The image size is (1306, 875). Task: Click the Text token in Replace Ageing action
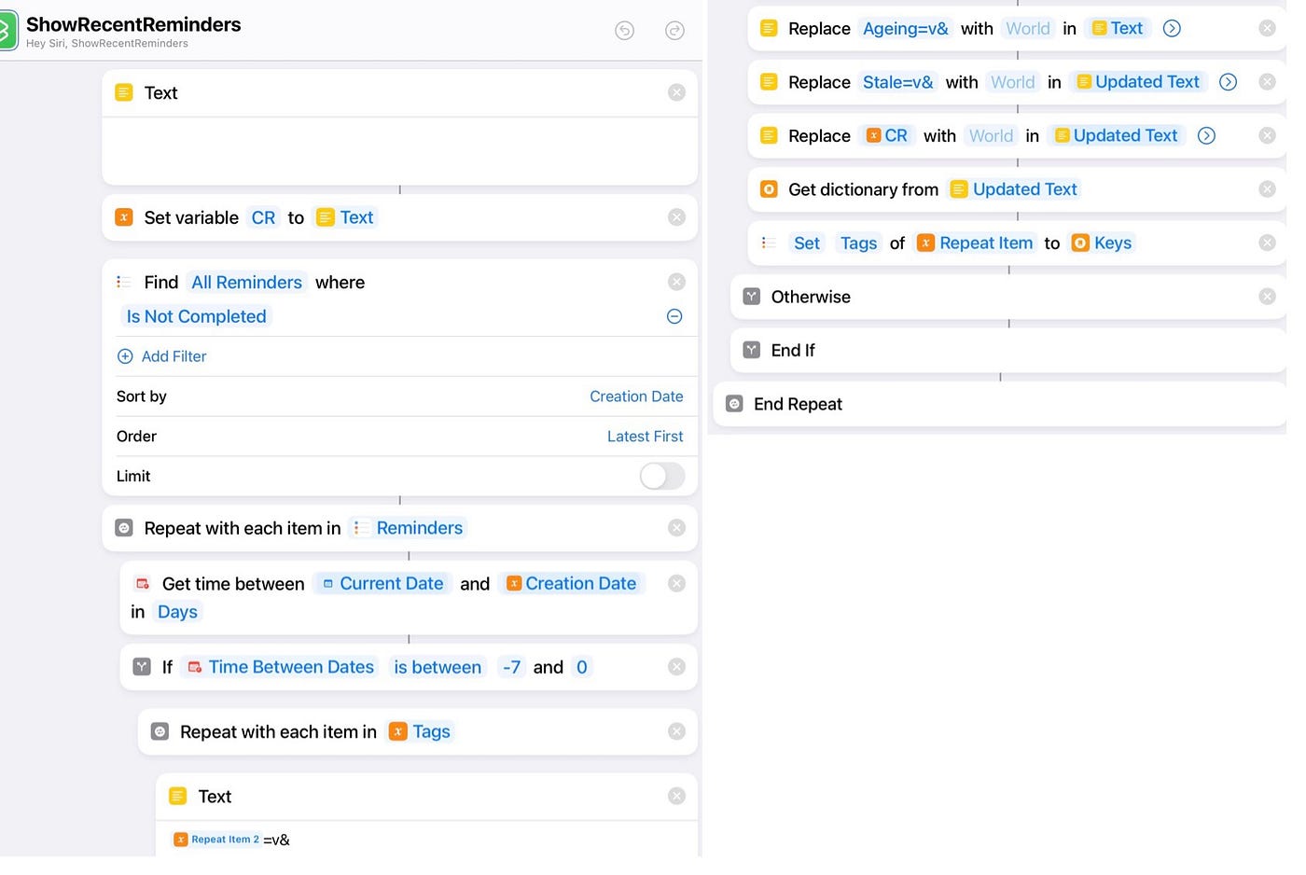[1118, 29]
